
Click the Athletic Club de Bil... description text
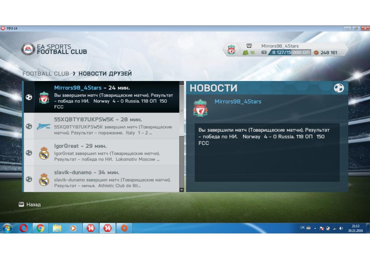click(x=112, y=183)
